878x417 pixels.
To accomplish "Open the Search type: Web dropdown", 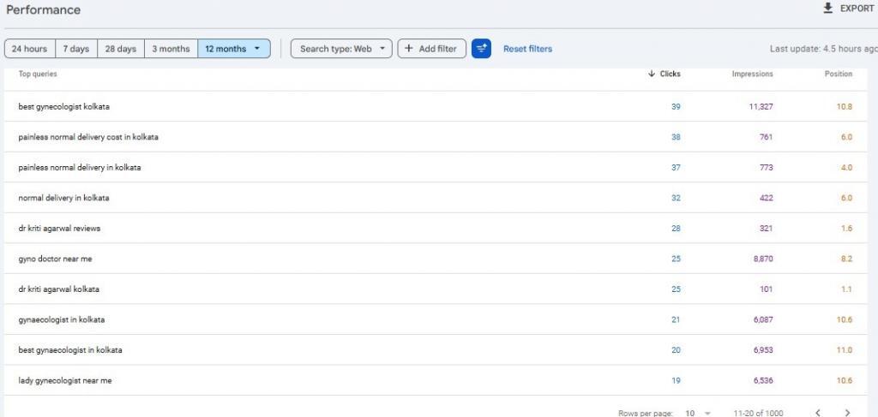I will point(341,49).
